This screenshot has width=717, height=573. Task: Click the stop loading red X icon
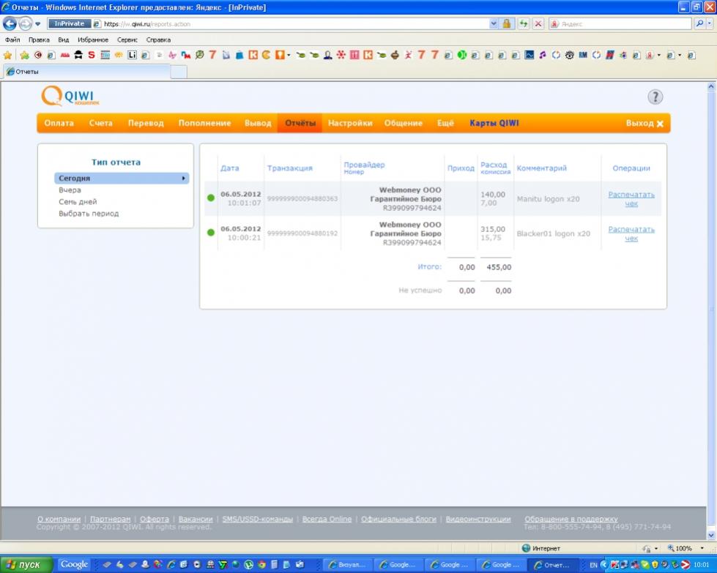(x=538, y=23)
